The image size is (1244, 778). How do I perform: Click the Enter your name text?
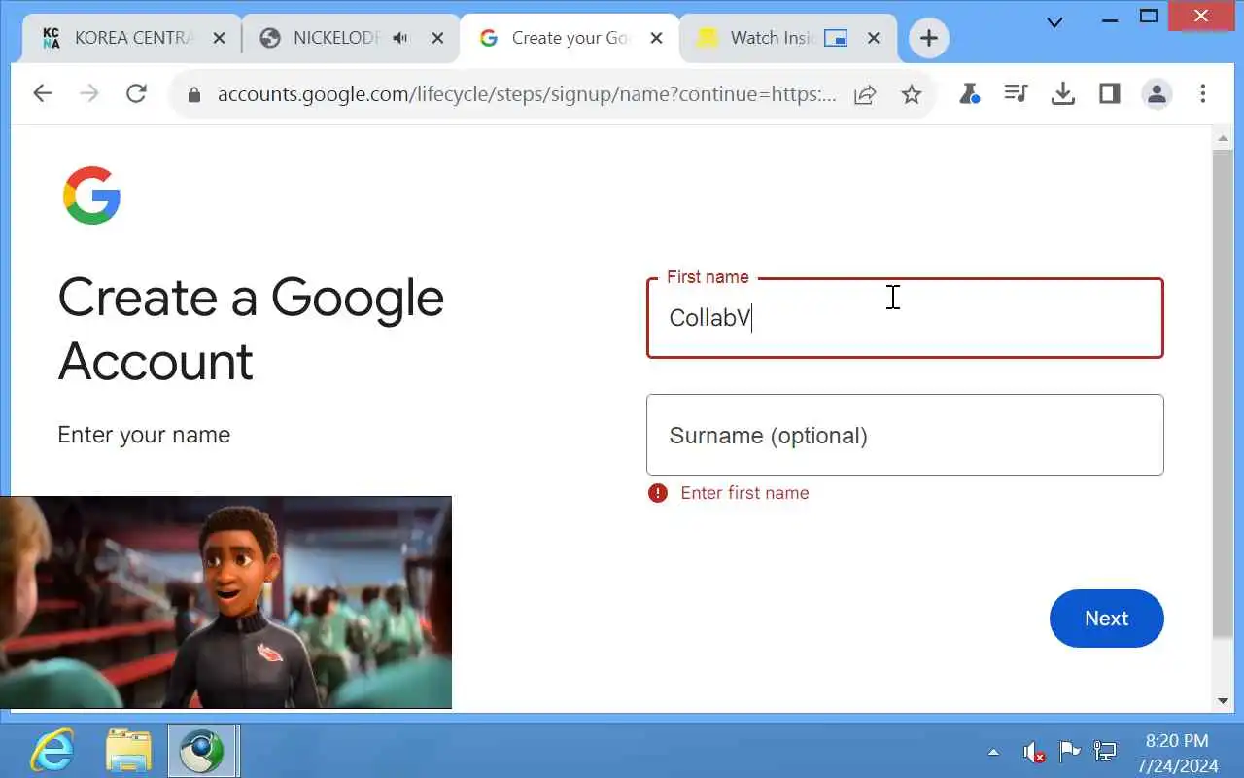point(144,435)
